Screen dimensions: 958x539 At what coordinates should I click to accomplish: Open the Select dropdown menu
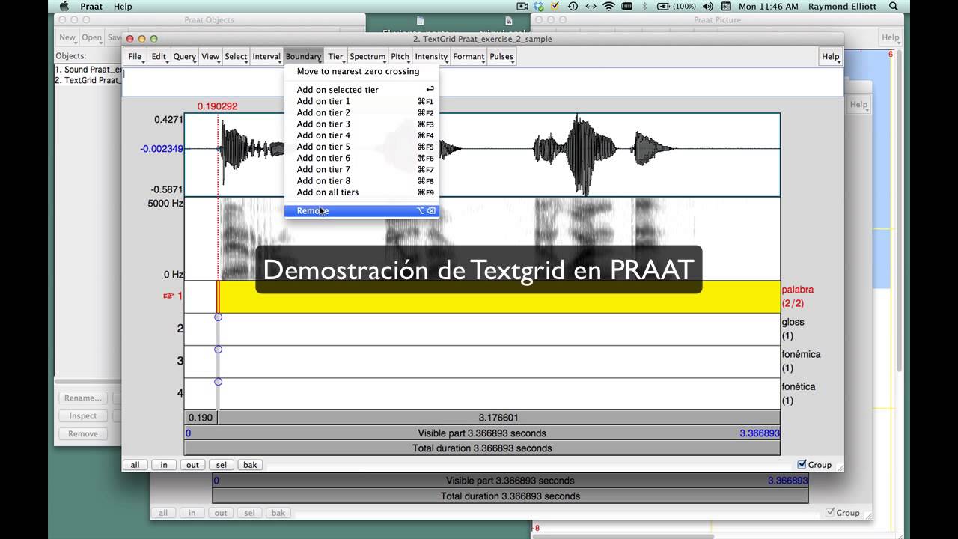click(236, 56)
